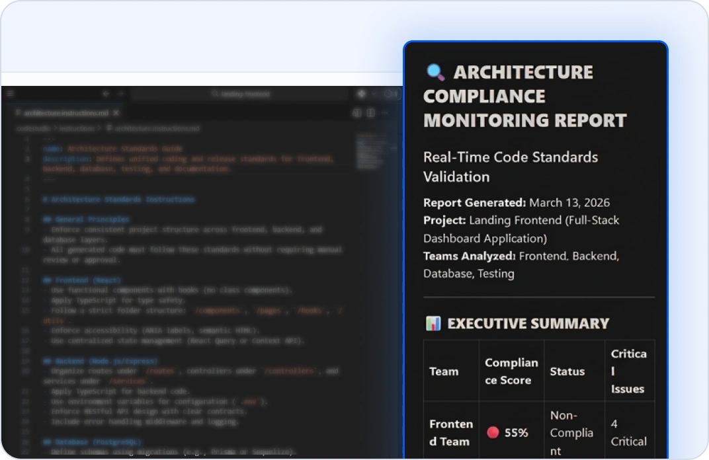Click the Critical Issues column header
This screenshot has height=460, width=709.
click(x=628, y=371)
